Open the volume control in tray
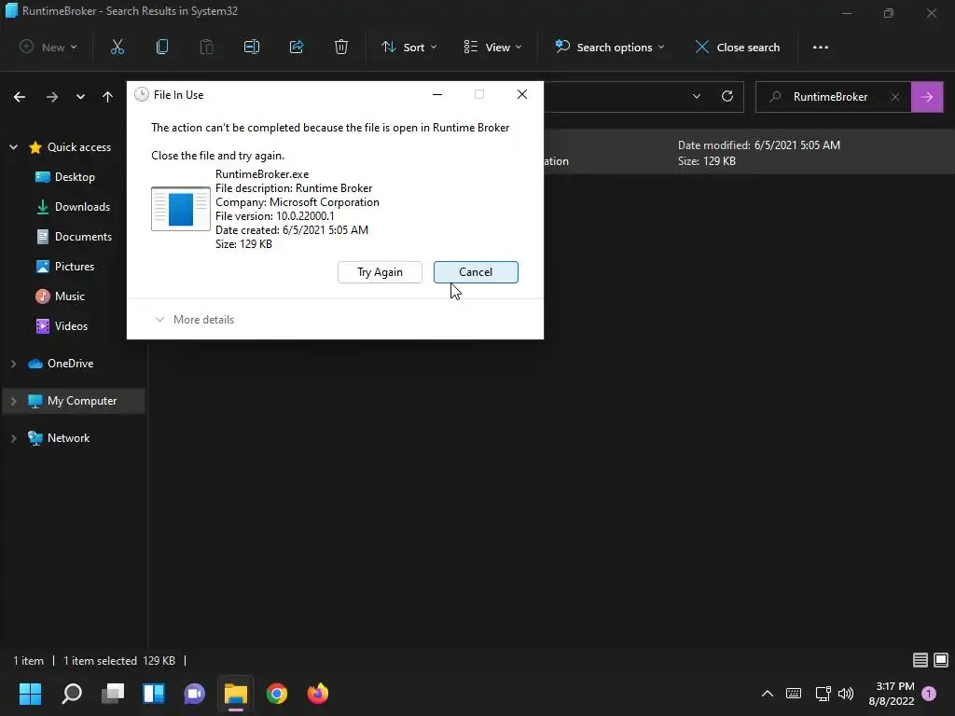This screenshot has width=955, height=716. (x=846, y=694)
